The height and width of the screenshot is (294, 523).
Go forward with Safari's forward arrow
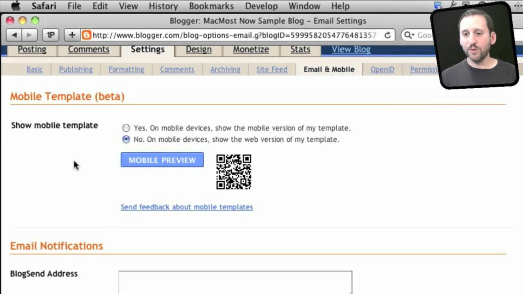tap(29, 35)
